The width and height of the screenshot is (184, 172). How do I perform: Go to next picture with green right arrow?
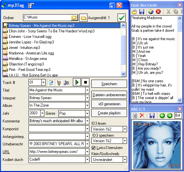tap(170, 116)
